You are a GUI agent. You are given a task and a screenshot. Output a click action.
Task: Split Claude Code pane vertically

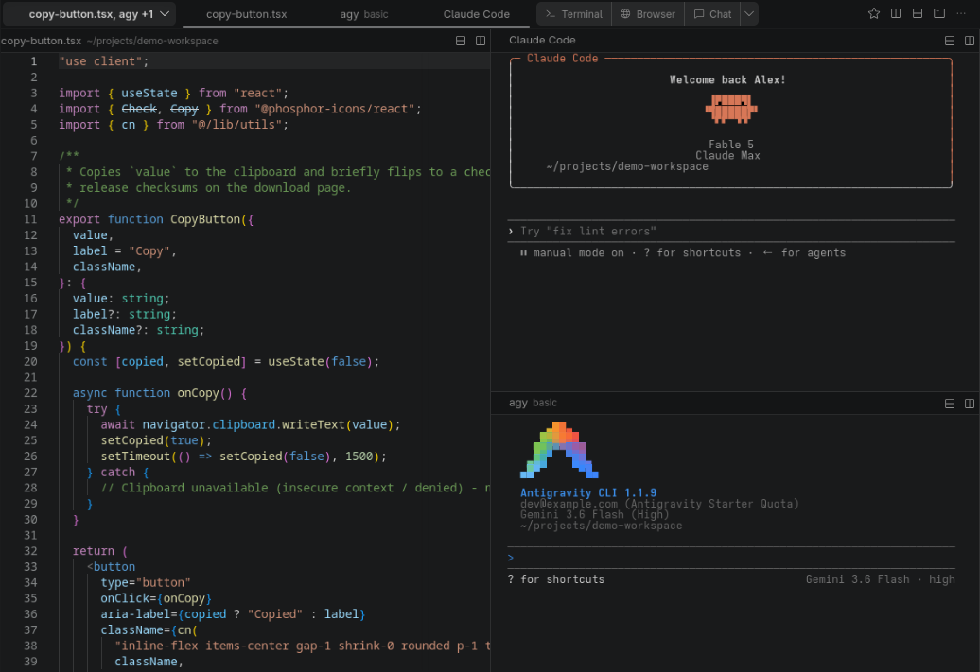click(x=970, y=41)
